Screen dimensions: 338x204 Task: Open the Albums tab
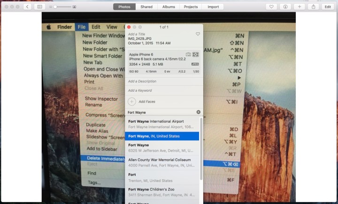coord(169,7)
